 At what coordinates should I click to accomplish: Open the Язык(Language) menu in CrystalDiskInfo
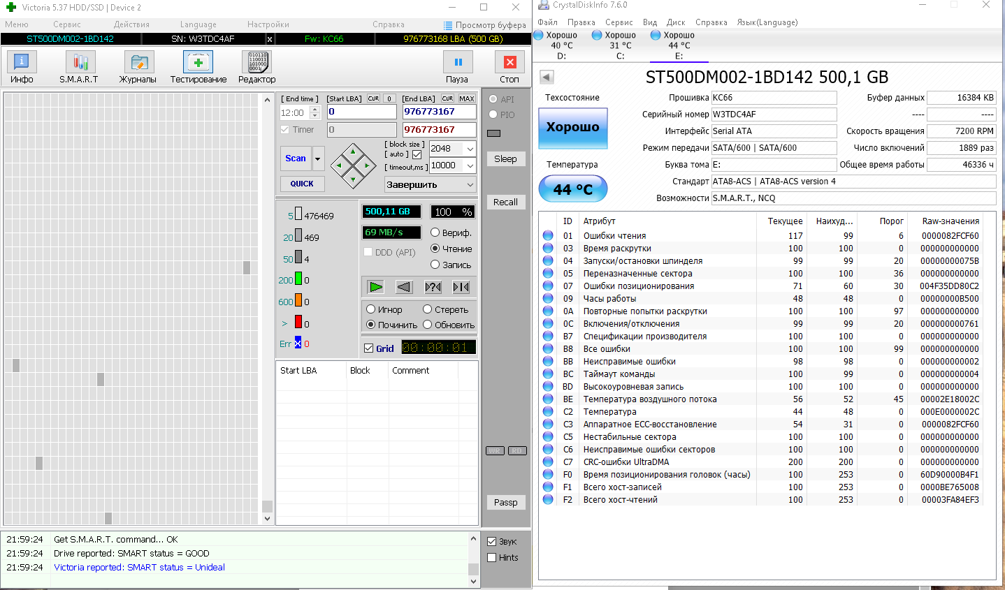tap(767, 22)
